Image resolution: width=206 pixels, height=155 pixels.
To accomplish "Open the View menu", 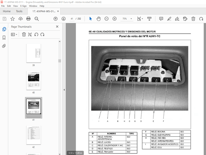I will click(x=15, y=6).
